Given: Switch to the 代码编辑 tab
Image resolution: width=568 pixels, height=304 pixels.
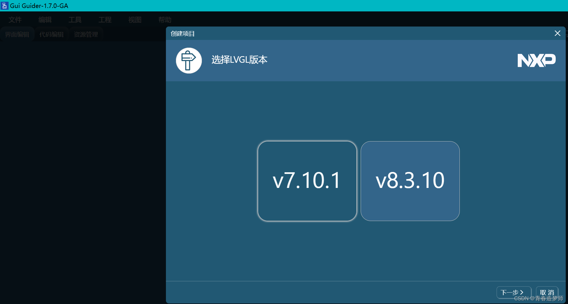Looking at the screenshot, I should click(x=51, y=34).
